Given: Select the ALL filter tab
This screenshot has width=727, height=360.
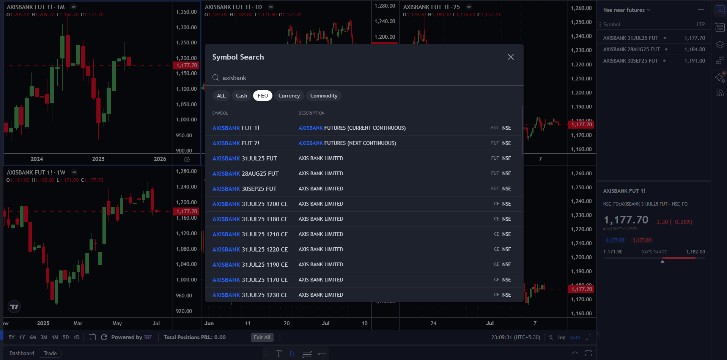Looking at the screenshot, I should pos(221,96).
